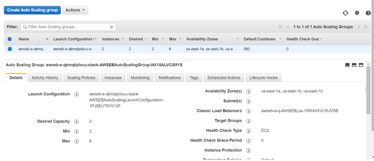
Task: Switch to the Activity History tab
Action: pos(45,78)
